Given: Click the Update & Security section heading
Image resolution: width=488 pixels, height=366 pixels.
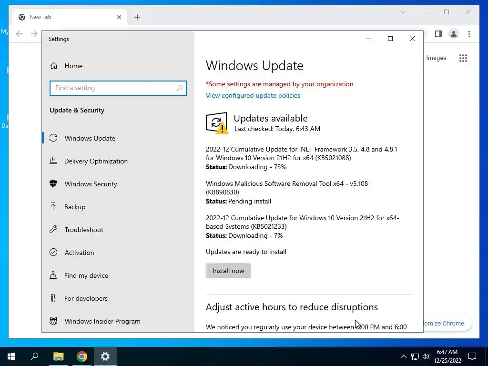Looking at the screenshot, I should pos(77,110).
